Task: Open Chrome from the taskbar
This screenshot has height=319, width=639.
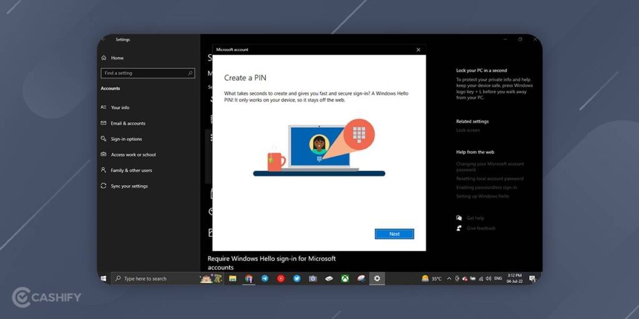Action: pyautogui.click(x=248, y=279)
